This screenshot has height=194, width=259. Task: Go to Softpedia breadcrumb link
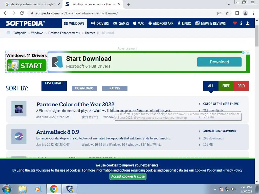click(20, 33)
